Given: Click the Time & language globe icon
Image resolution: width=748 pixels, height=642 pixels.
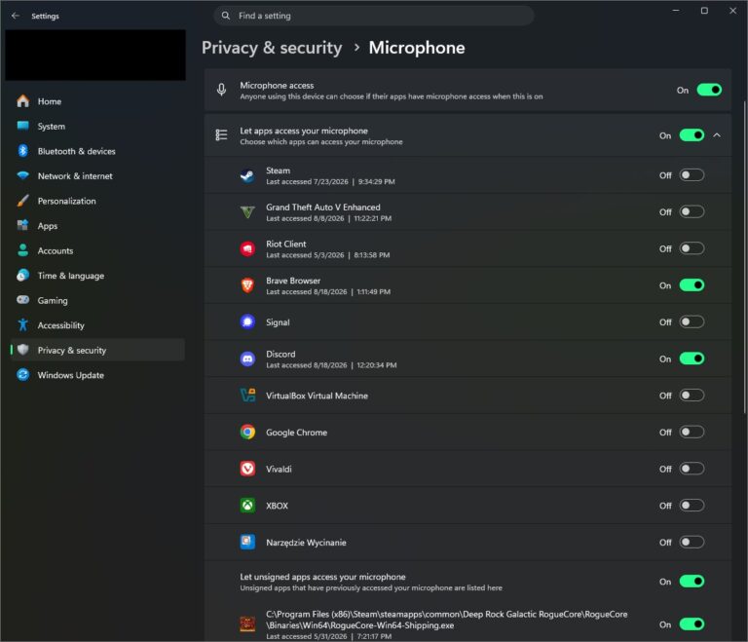Looking at the screenshot, I should pos(23,276).
